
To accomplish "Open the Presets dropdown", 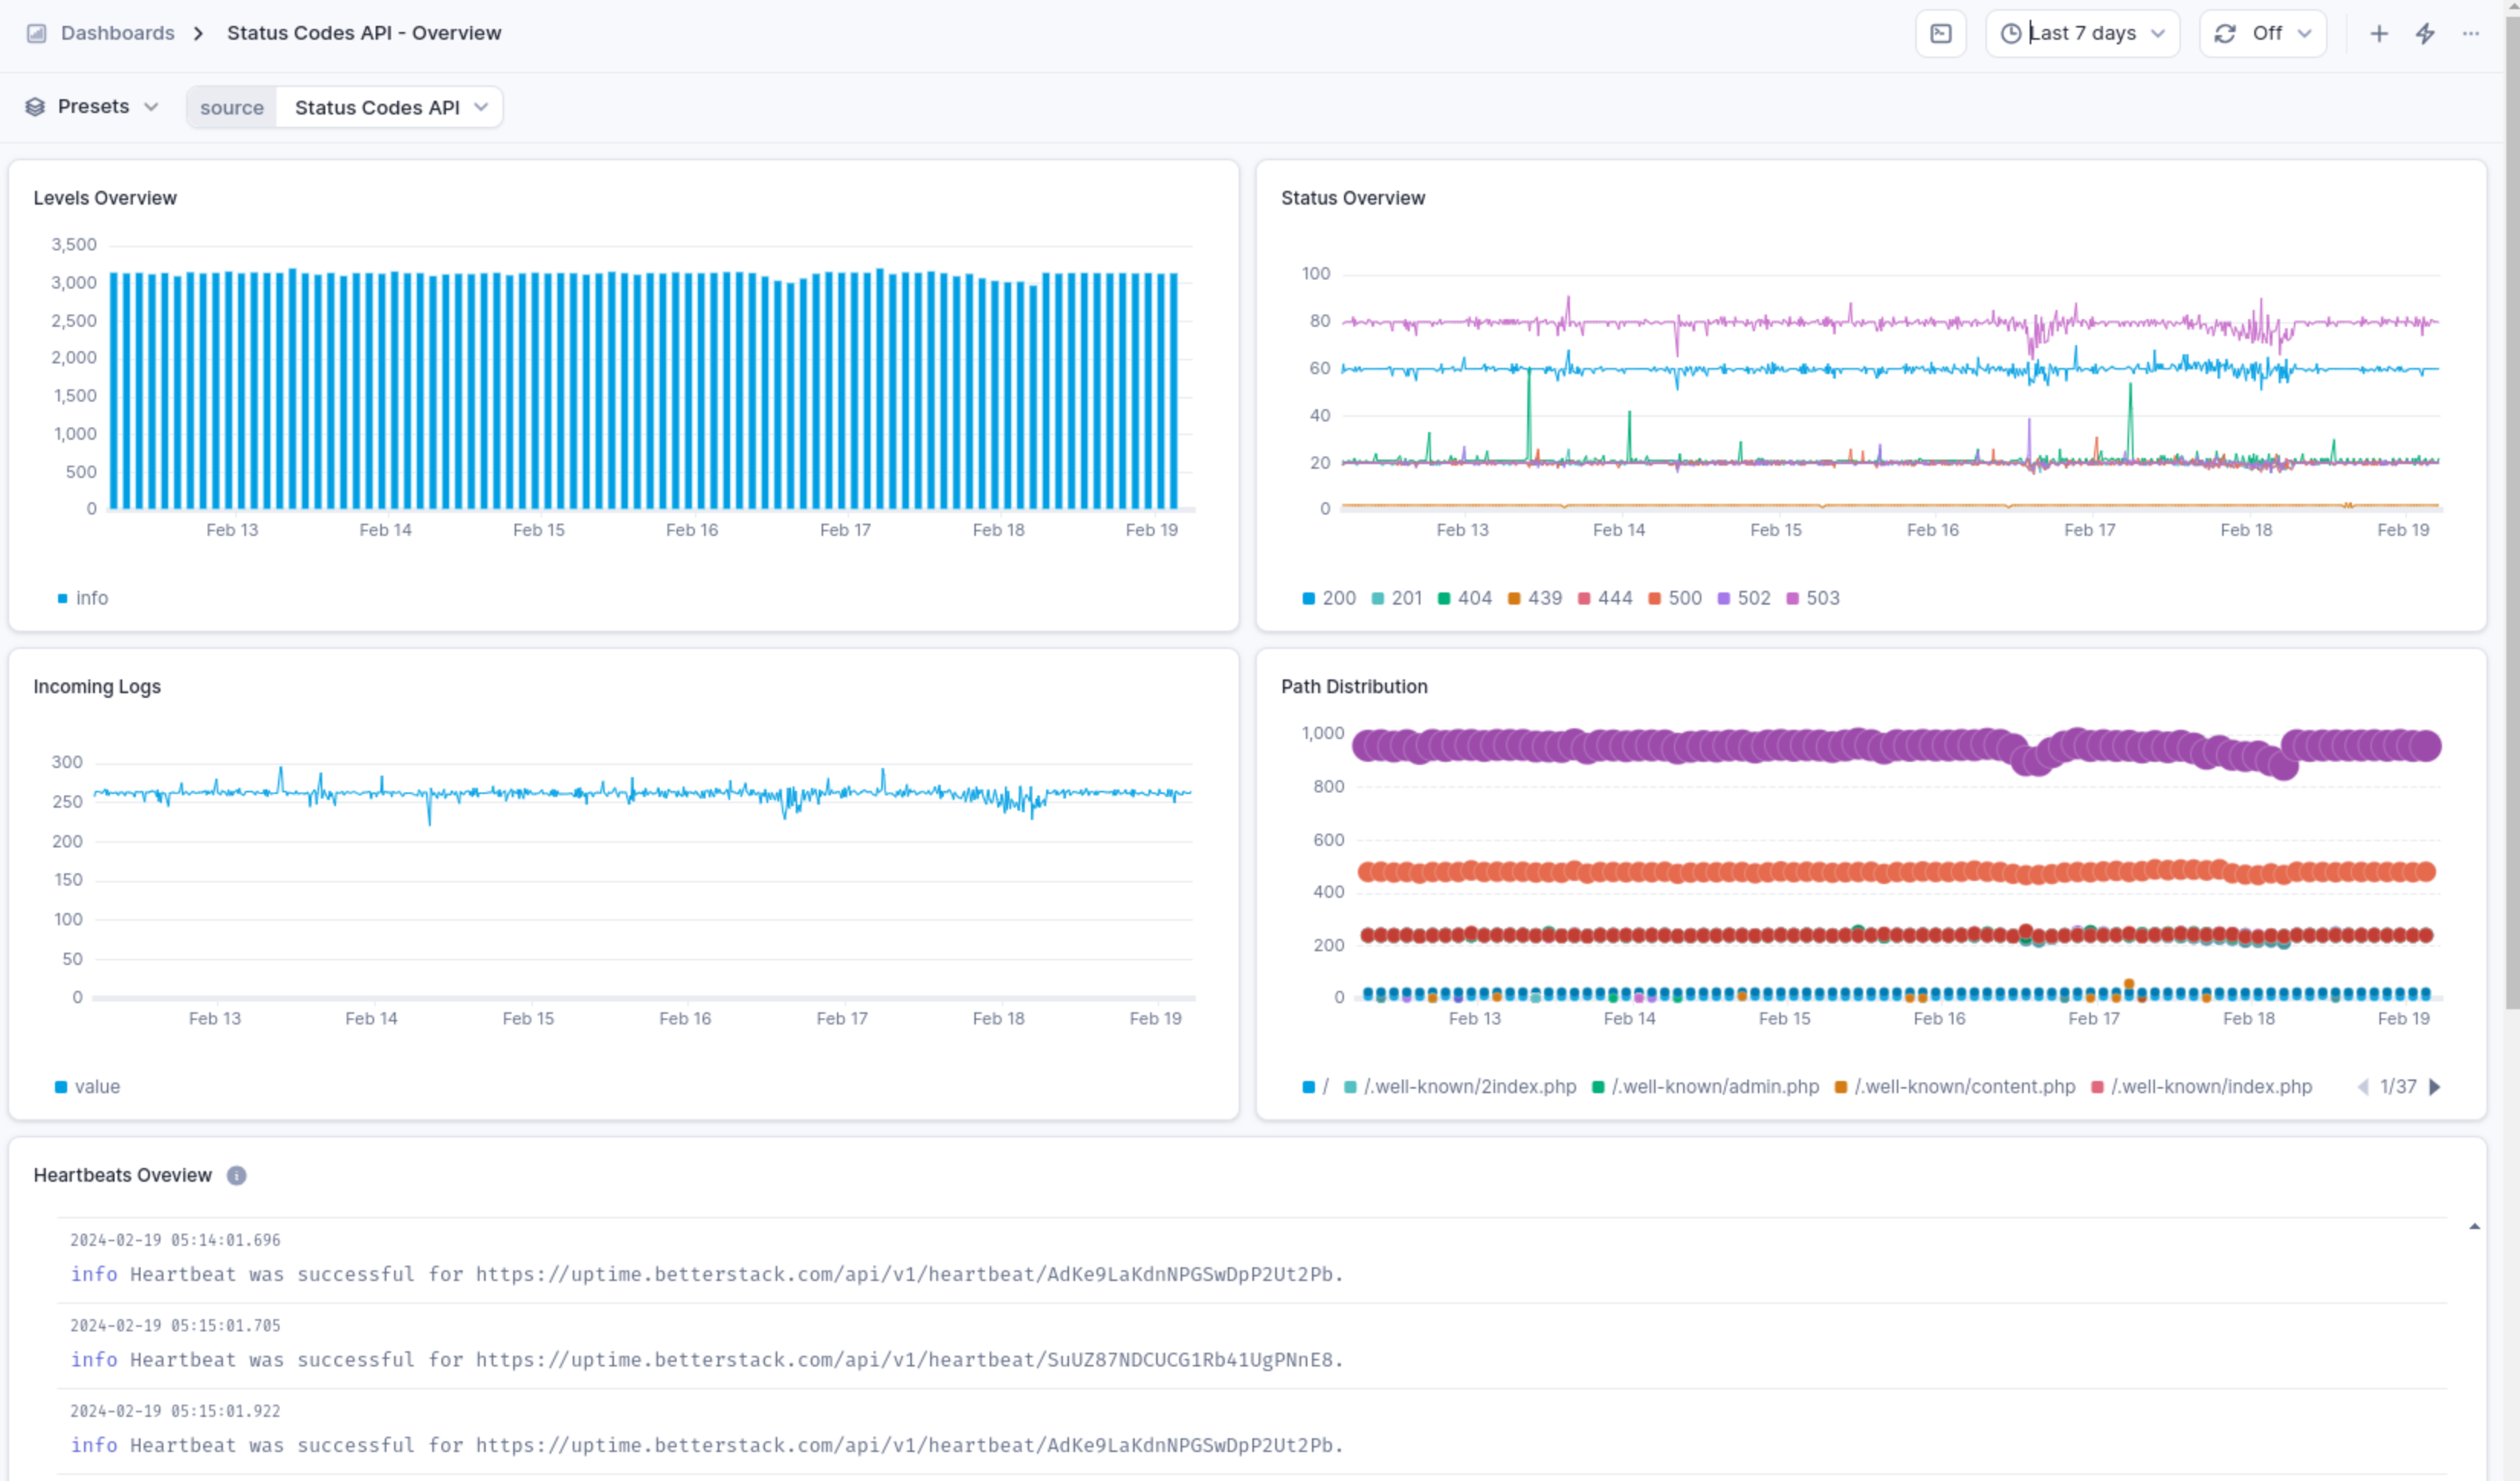I will [92, 107].
